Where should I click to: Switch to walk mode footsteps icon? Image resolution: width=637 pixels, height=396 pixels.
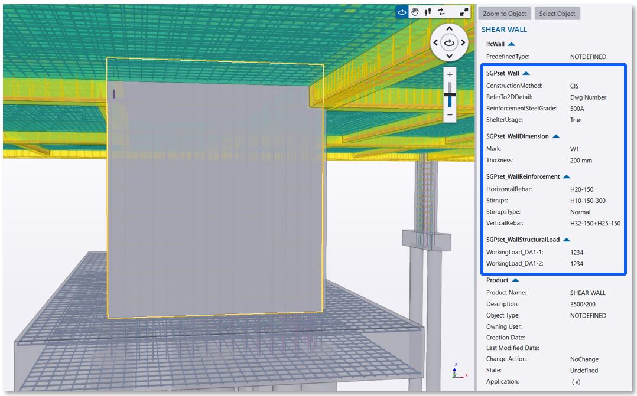pos(428,12)
